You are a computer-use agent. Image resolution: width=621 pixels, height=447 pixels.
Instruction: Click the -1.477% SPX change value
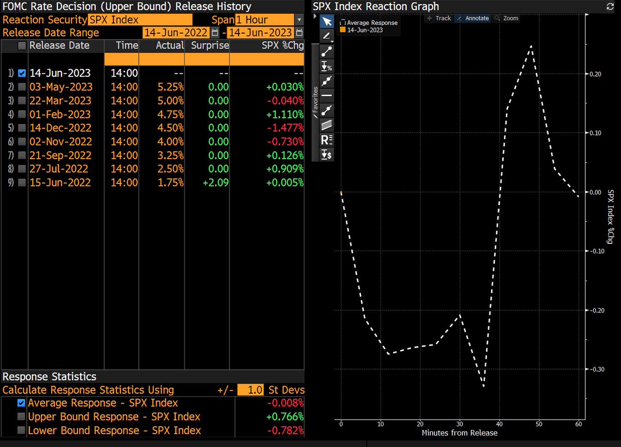[x=284, y=128]
